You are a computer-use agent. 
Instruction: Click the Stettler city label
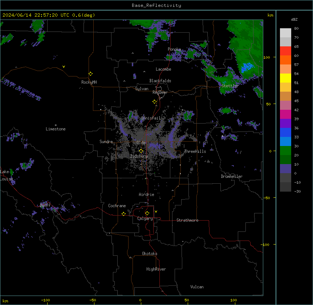[230, 86]
